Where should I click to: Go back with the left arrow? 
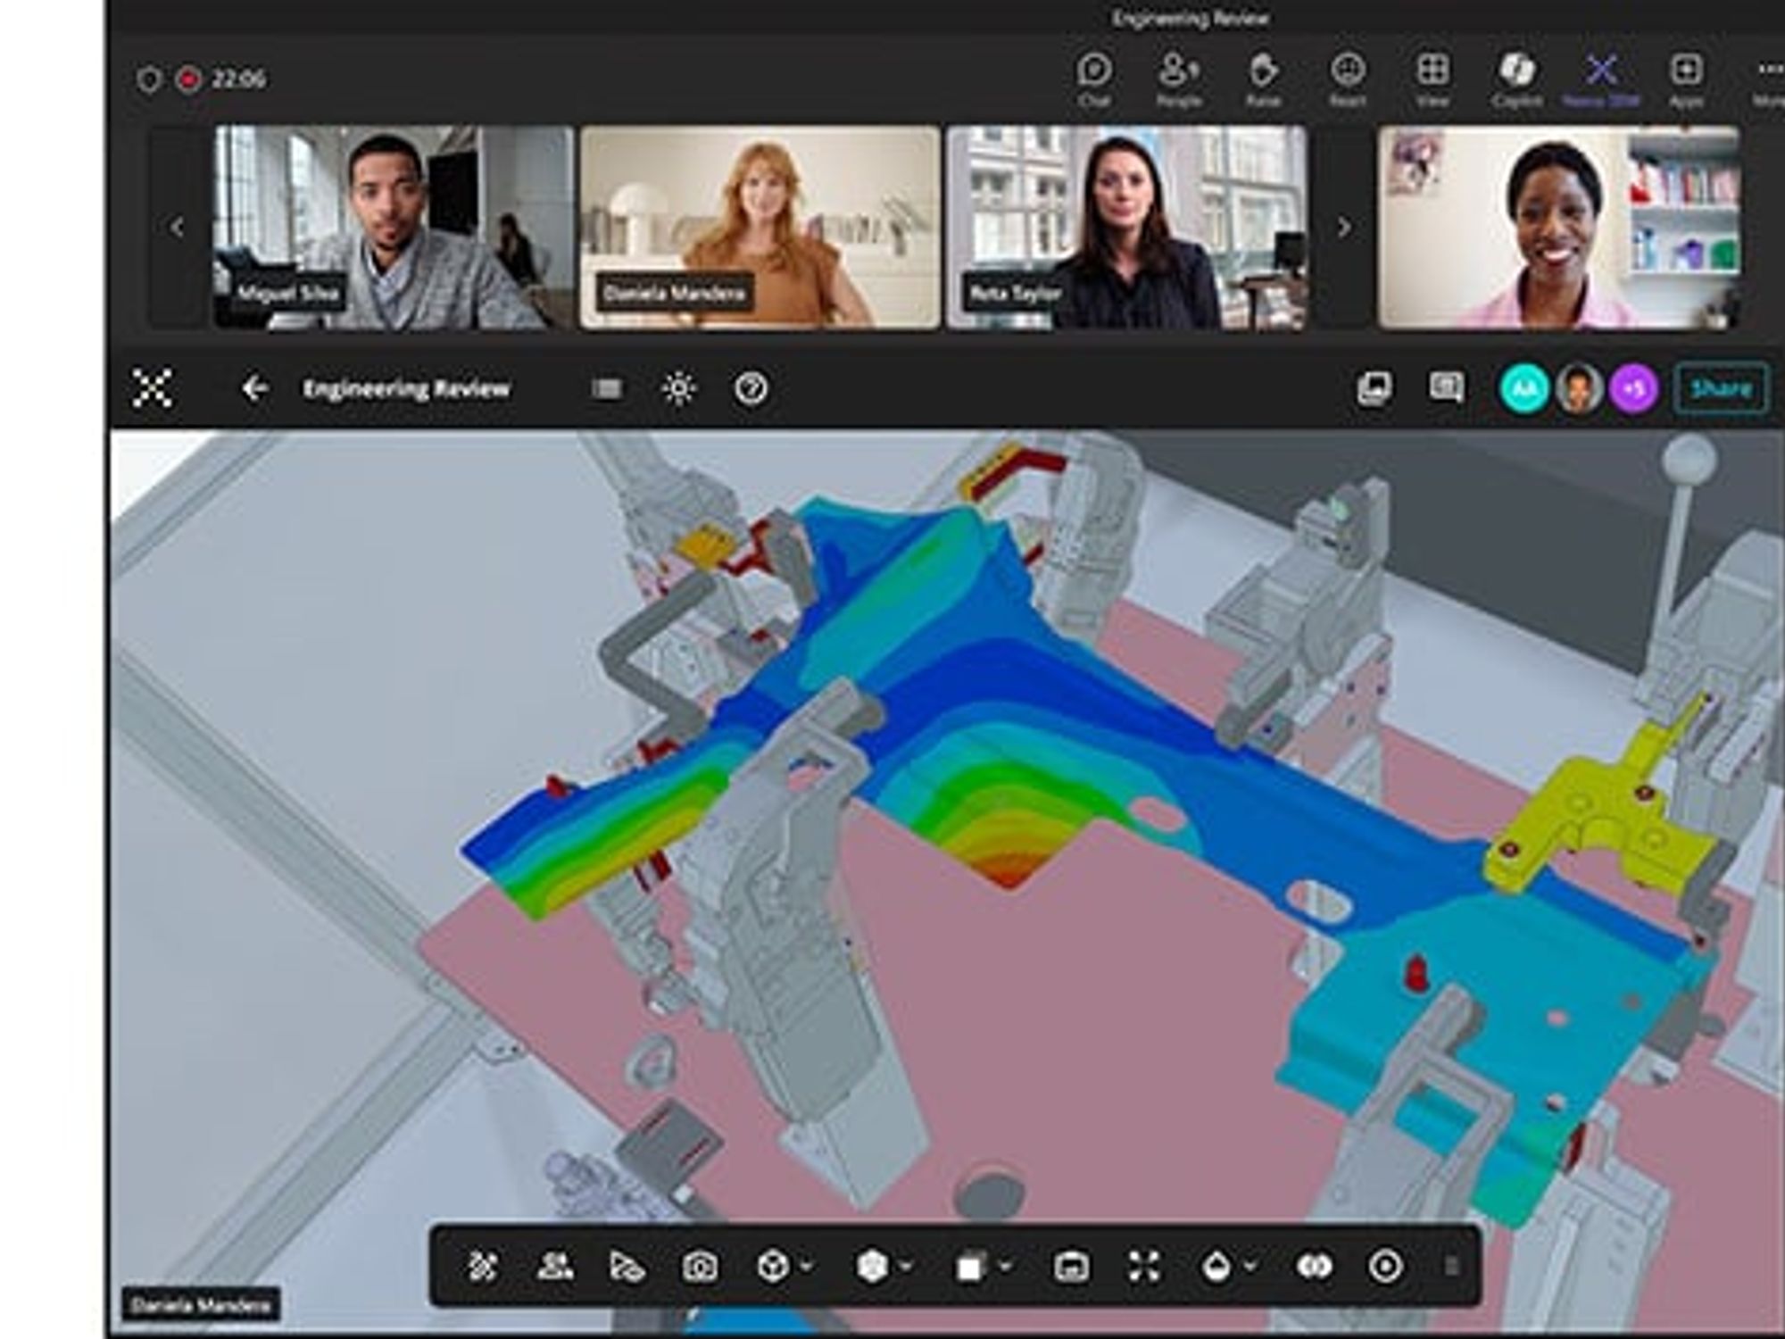254,388
